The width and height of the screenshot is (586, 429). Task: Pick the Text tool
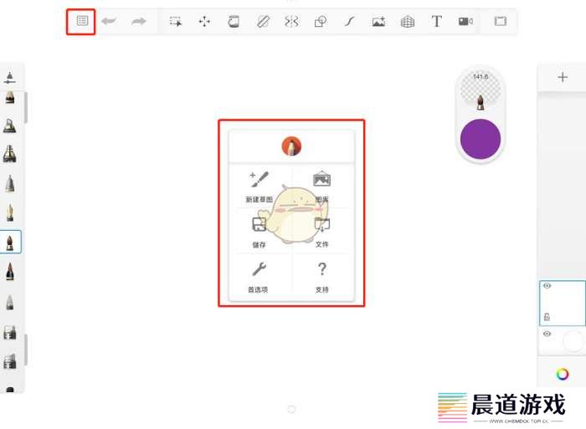pos(436,22)
